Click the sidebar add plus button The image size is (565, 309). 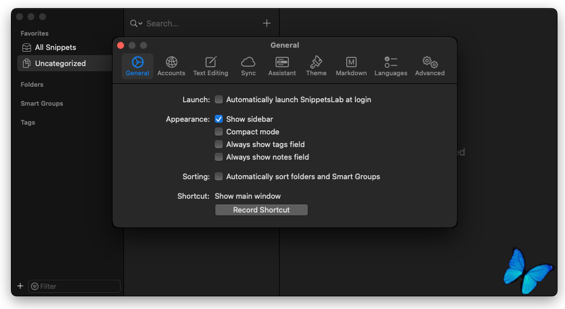[20, 286]
